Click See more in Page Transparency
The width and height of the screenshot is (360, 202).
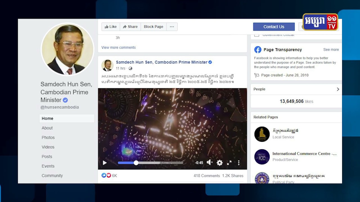(331, 50)
